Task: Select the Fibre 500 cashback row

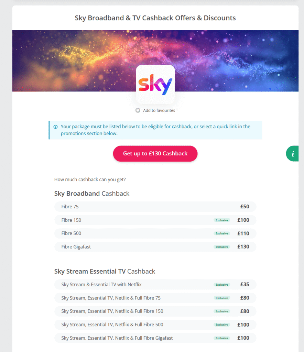Action: 155,233
